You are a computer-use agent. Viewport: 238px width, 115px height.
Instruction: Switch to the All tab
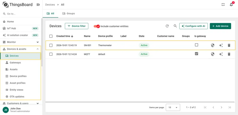pyautogui.click(x=50, y=13)
